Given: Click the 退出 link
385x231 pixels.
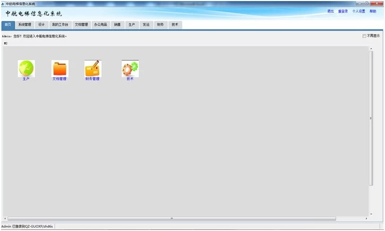Looking at the screenshot, I should [x=330, y=11].
